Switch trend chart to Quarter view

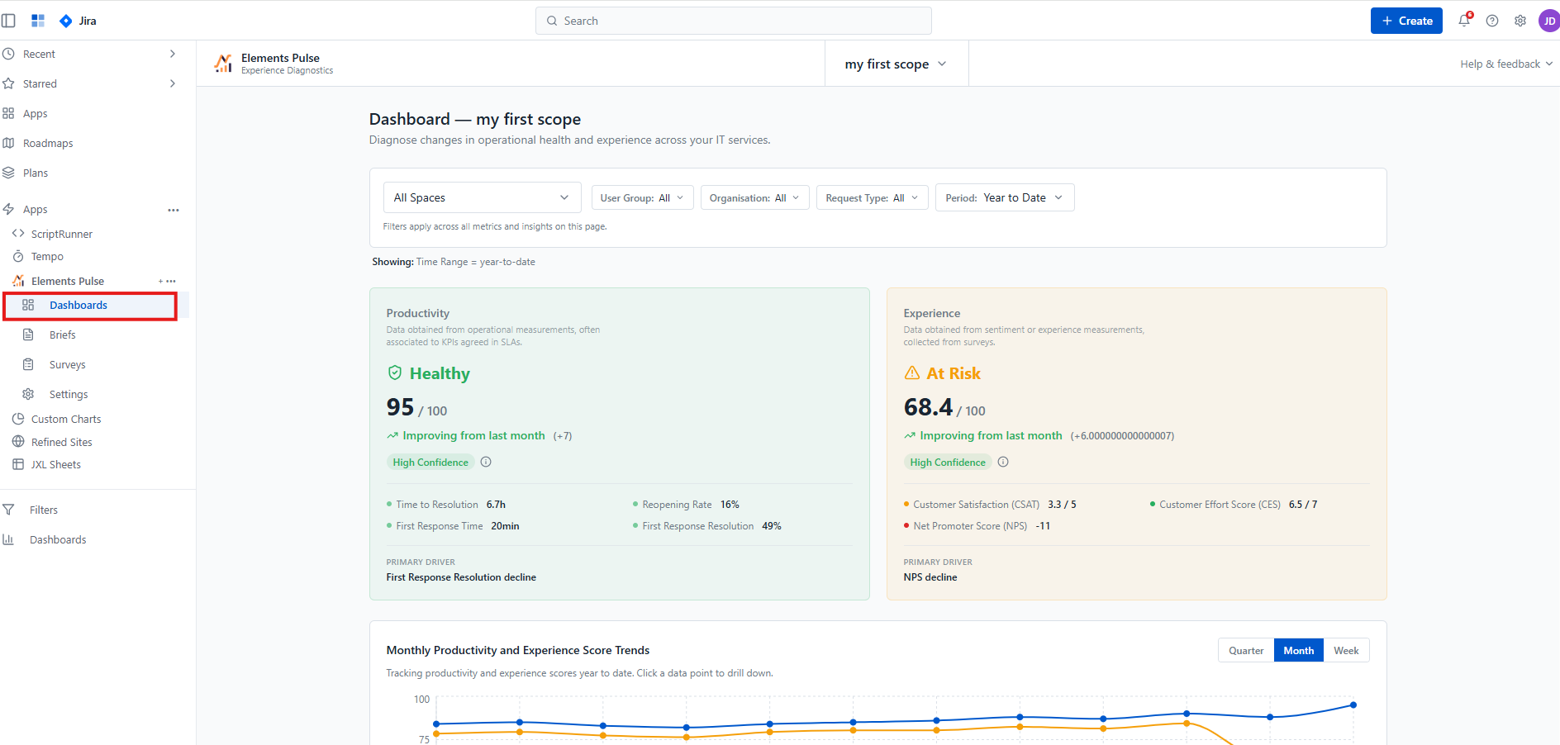[x=1246, y=651]
